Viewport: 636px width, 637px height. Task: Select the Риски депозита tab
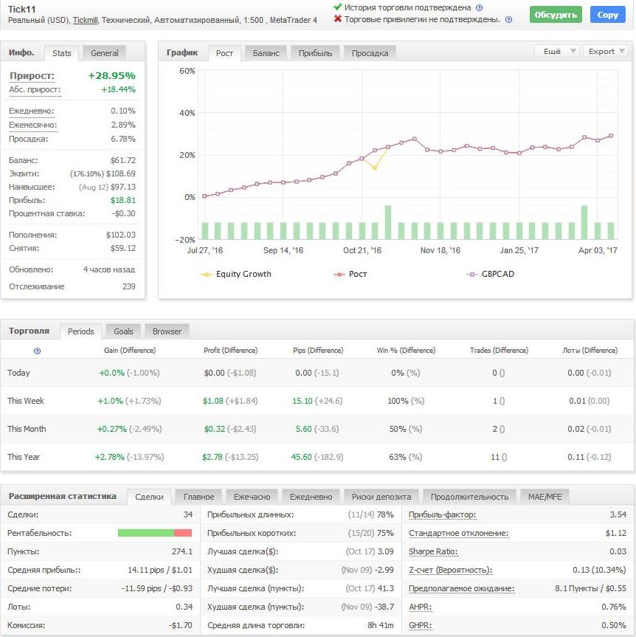click(381, 497)
